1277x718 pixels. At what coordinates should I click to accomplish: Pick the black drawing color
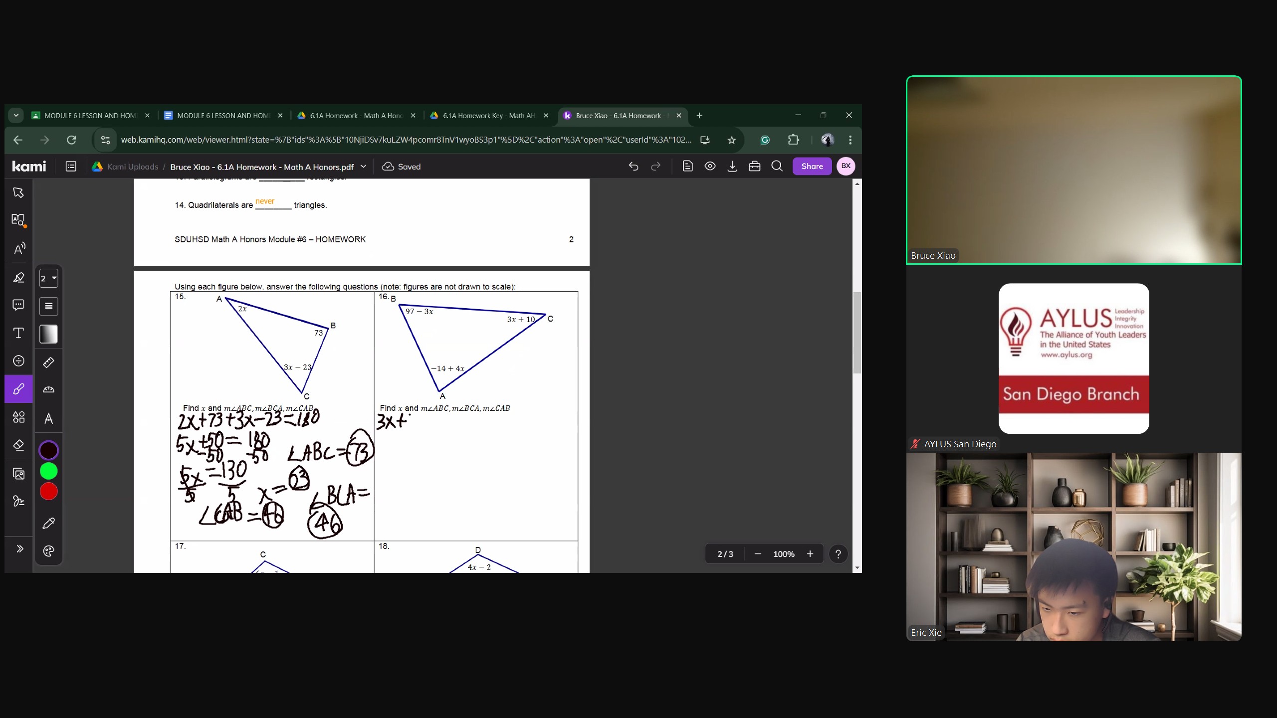(x=48, y=450)
